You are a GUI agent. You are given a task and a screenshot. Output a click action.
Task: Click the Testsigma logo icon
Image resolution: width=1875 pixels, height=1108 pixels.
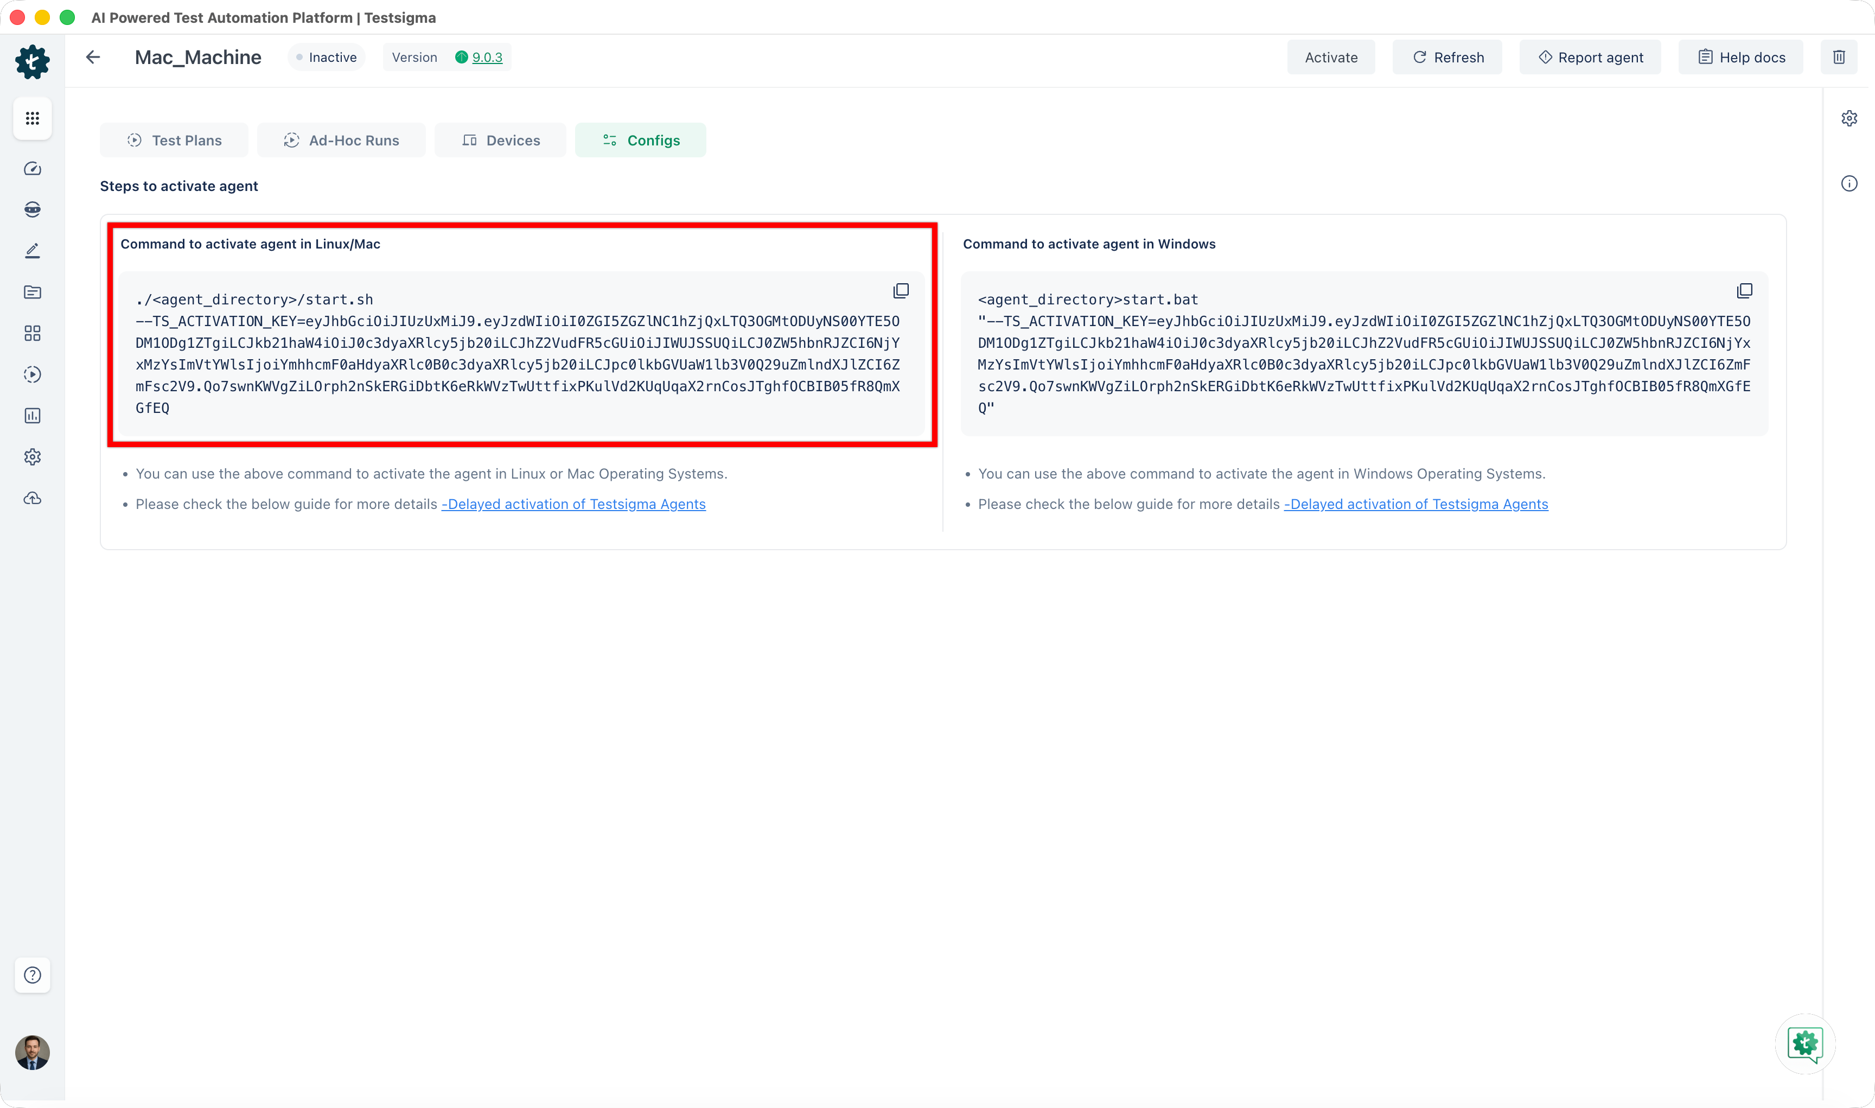(x=32, y=61)
